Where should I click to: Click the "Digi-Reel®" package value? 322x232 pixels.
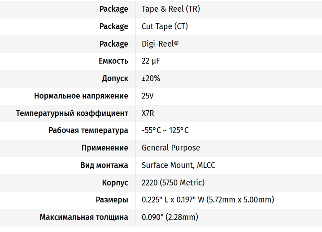[160, 44]
